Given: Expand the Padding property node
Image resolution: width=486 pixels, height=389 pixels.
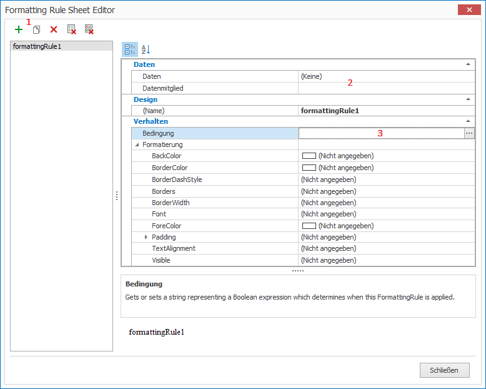Looking at the screenshot, I should tap(146, 237).
